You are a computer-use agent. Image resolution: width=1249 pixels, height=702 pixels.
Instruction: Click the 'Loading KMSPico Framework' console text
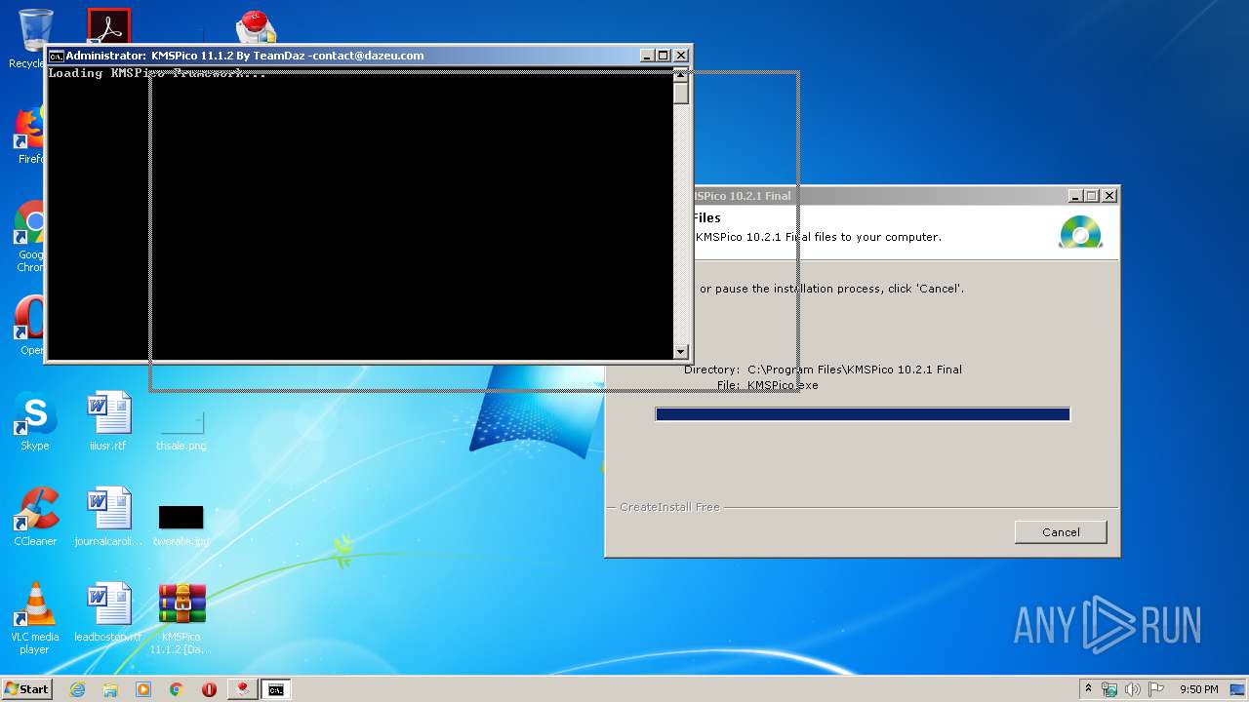click(x=156, y=73)
